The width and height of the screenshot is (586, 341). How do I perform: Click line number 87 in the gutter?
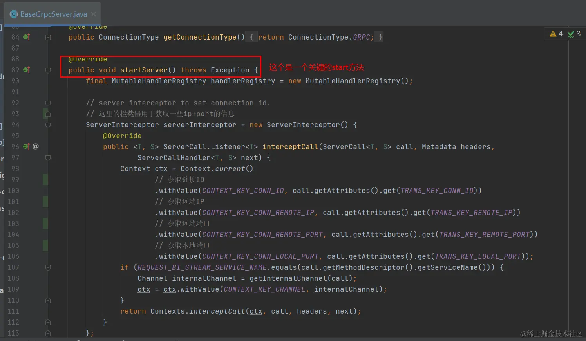coord(15,48)
